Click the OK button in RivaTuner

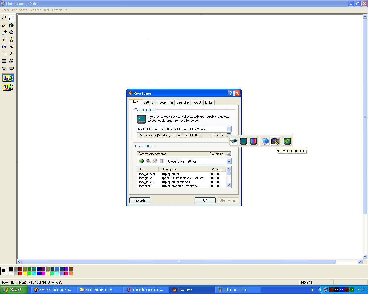(x=205, y=200)
